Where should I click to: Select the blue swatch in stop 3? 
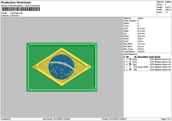[130, 64]
